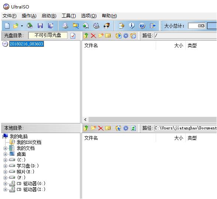
Task: Expand the 我的文档 tree node
Action: (5, 148)
